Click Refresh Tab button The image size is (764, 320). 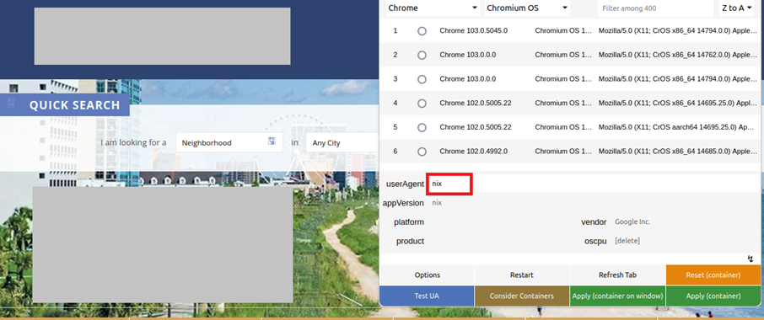tap(617, 275)
